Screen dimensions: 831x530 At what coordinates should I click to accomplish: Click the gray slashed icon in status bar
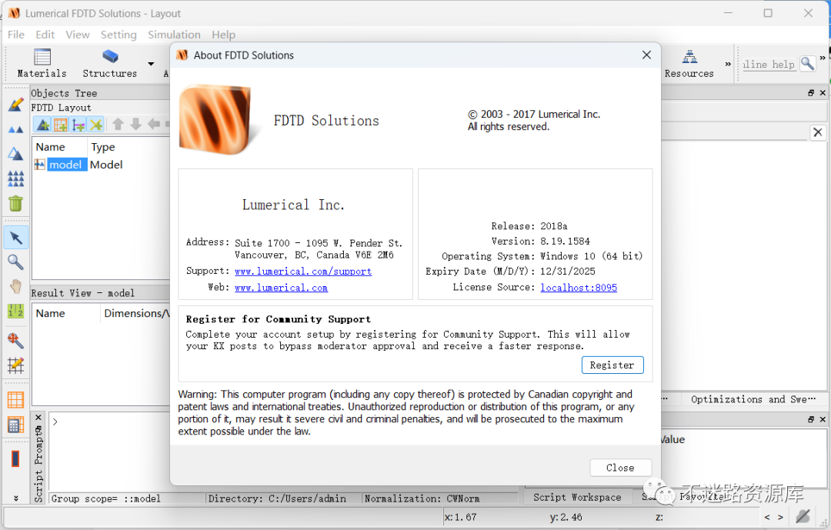click(803, 516)
